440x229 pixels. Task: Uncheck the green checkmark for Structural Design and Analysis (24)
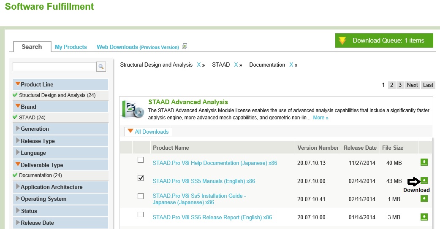[15, 95]
